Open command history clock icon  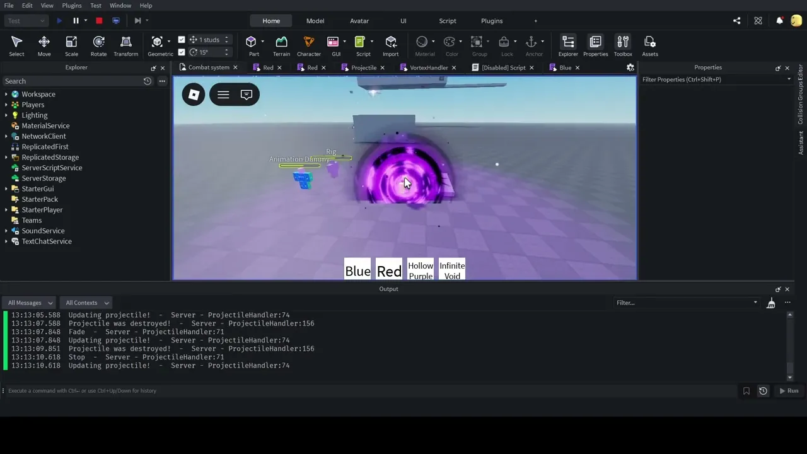click(763, 391)
